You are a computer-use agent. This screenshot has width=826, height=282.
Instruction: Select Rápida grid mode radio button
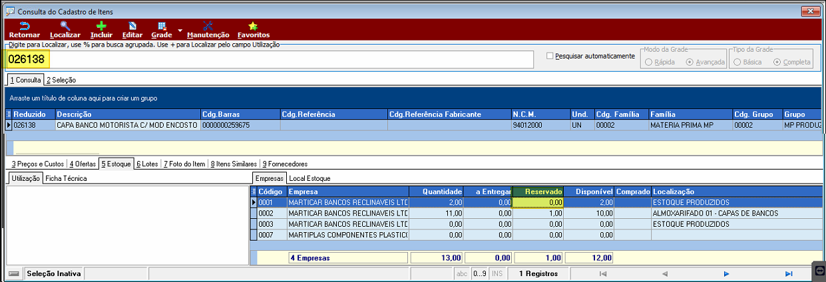pos(648,62)
